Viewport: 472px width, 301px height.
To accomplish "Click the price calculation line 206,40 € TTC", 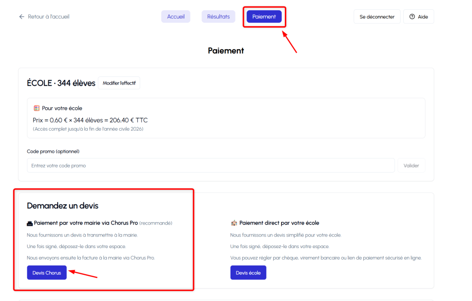I will (x=90, y=120).
